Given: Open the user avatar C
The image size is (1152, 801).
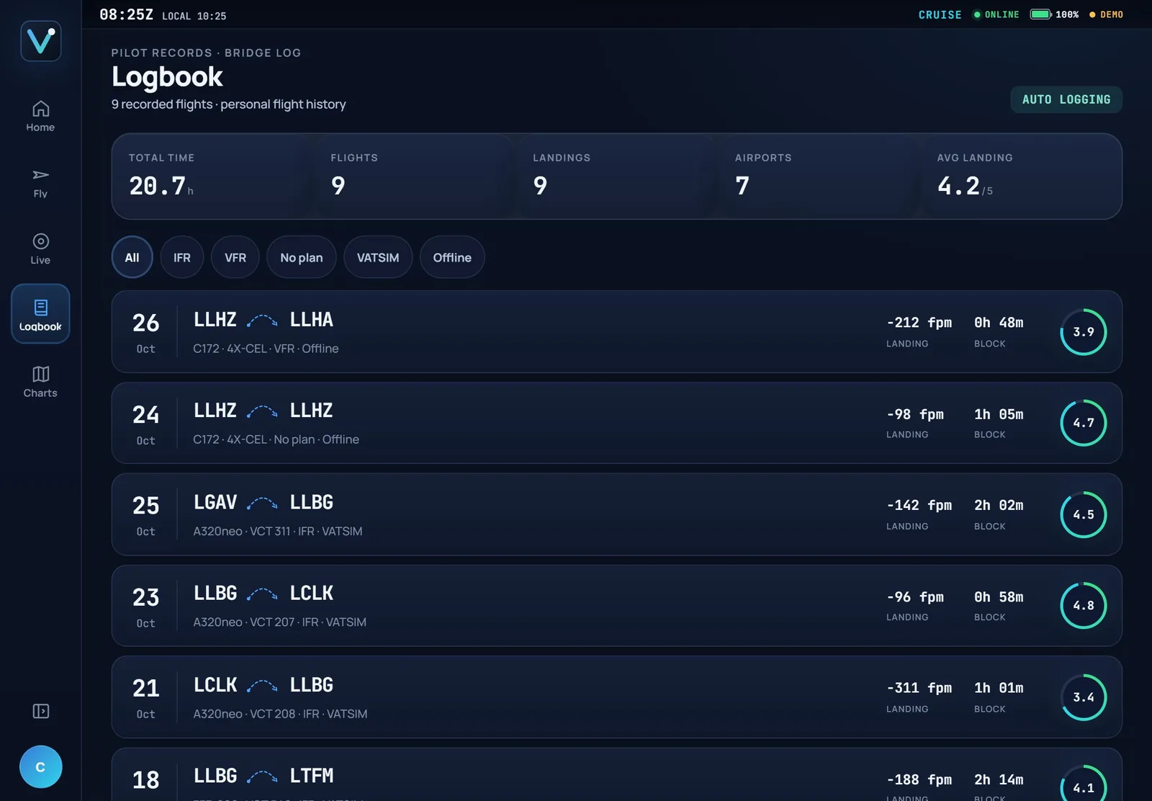Looking at the screenshot, I should click(x=40, y=766).
